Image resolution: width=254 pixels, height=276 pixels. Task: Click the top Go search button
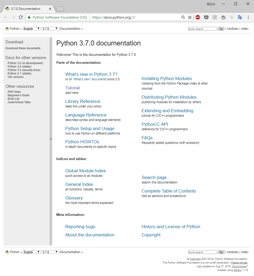click(x=221, y=29)
